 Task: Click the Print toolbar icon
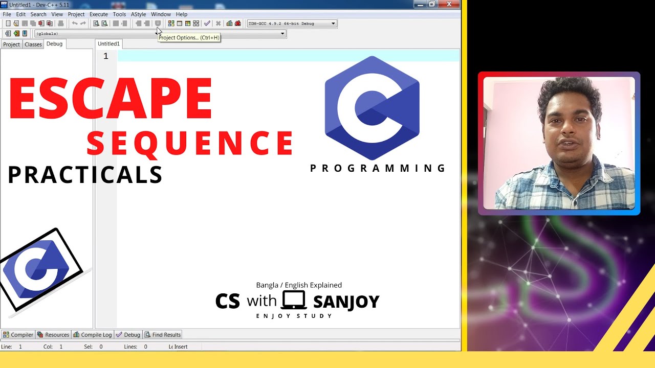click(60, 24)
